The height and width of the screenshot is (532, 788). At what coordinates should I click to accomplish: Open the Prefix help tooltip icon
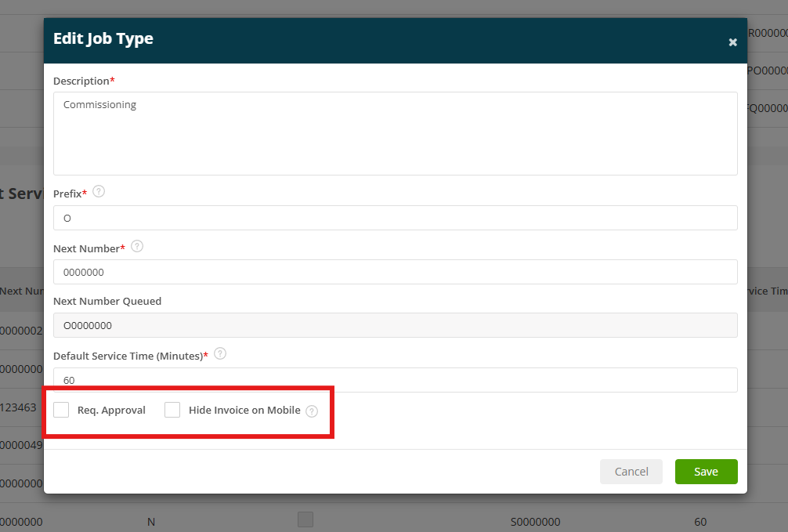pos(99,192)
